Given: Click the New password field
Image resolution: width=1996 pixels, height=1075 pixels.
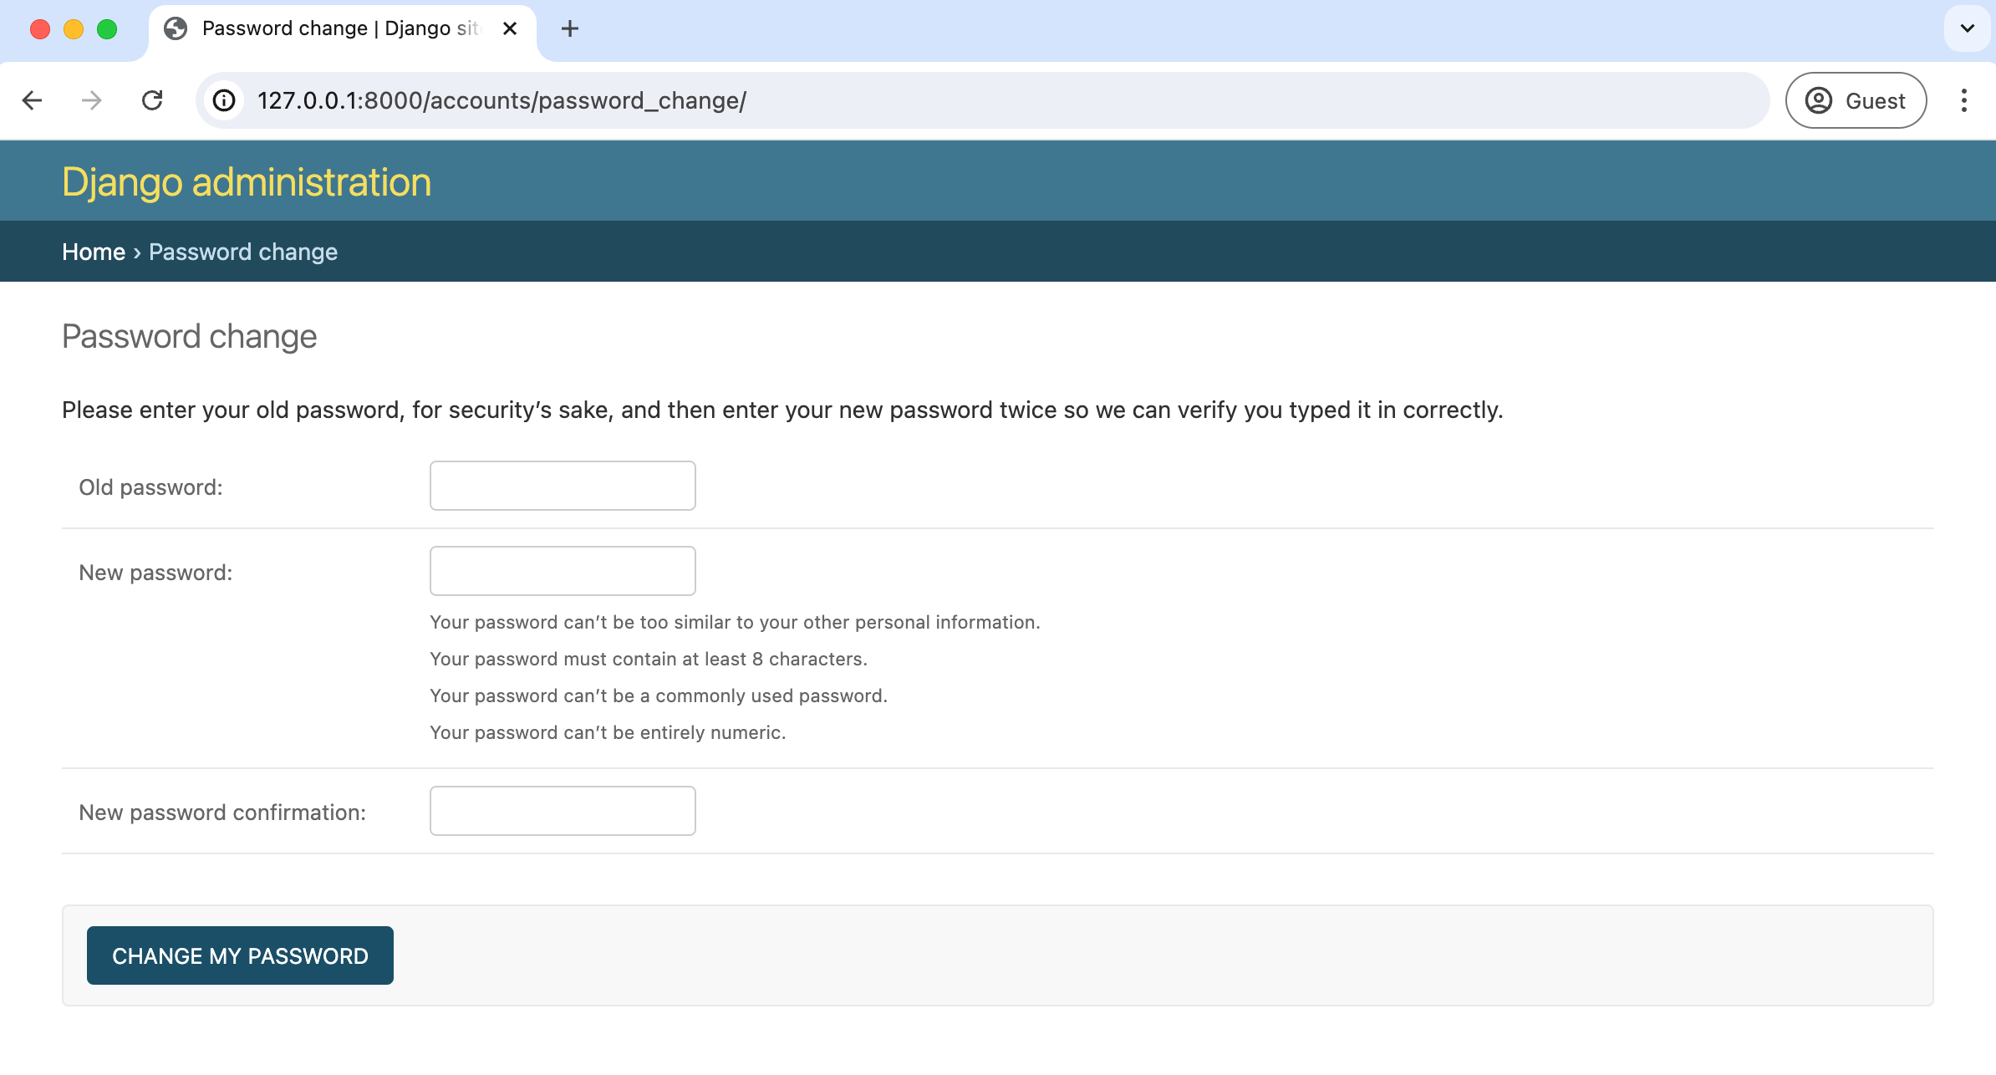Looking at the screenshot, I should pyautogui.click(x=563, y=571).
